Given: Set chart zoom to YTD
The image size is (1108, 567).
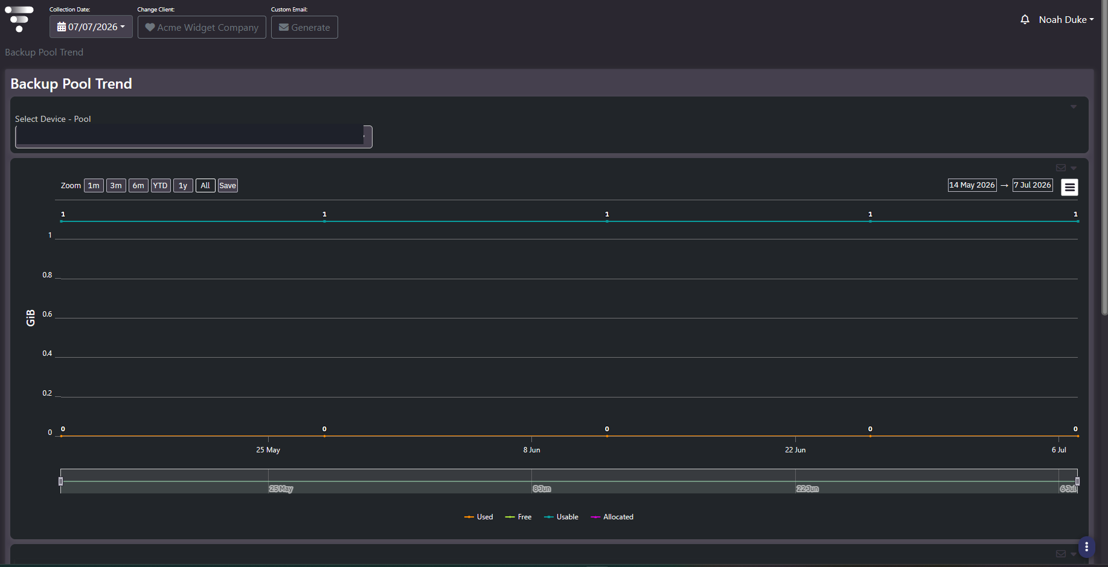Looking at the screenshot, I should pos(161,186).
